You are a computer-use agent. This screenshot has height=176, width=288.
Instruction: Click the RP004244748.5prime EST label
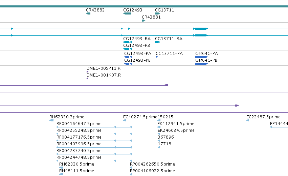pos(79,157)
